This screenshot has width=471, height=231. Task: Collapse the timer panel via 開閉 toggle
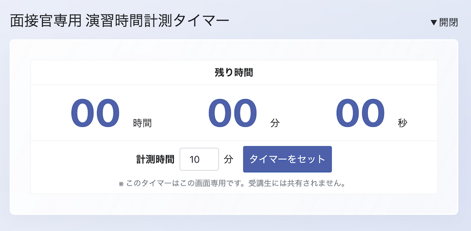[444, 23]
